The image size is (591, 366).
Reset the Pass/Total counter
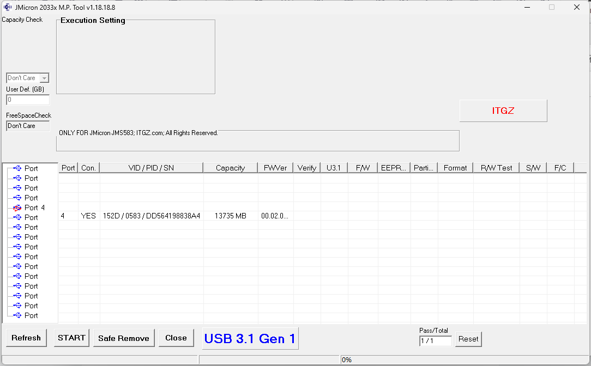coord(468,339)
